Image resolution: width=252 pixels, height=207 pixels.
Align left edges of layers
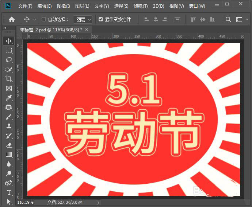[x=146, y=19]
